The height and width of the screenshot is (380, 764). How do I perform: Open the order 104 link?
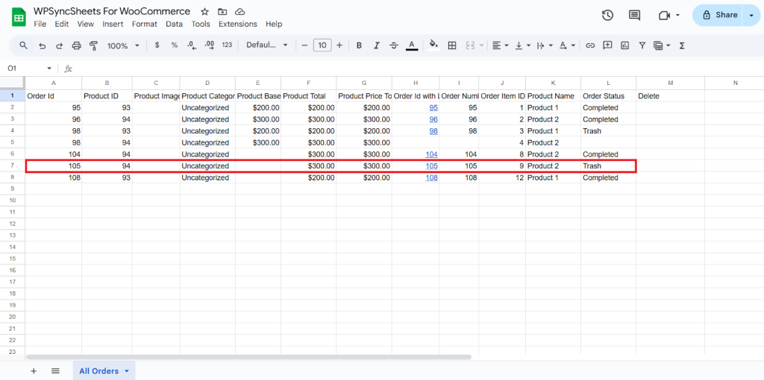point(431,154)
